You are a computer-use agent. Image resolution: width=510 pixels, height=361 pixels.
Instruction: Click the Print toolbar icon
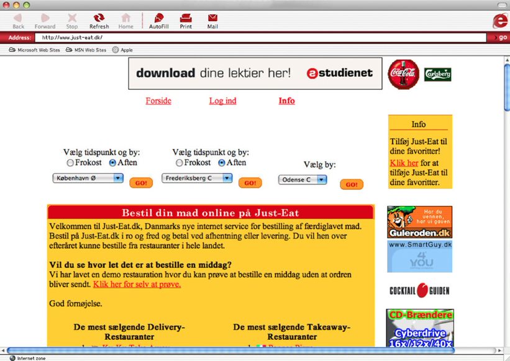click(x=186, y=18)
